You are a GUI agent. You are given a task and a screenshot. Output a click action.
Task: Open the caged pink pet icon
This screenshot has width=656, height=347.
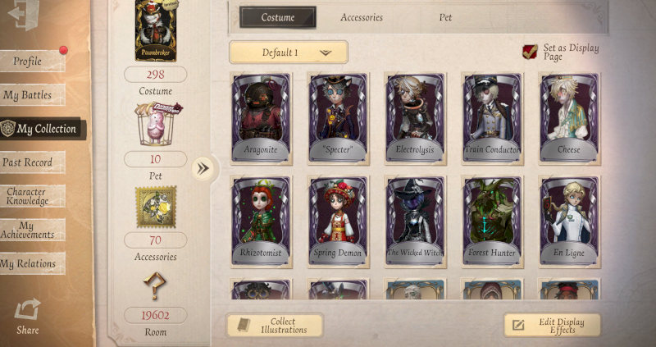[x=157, y=125]
